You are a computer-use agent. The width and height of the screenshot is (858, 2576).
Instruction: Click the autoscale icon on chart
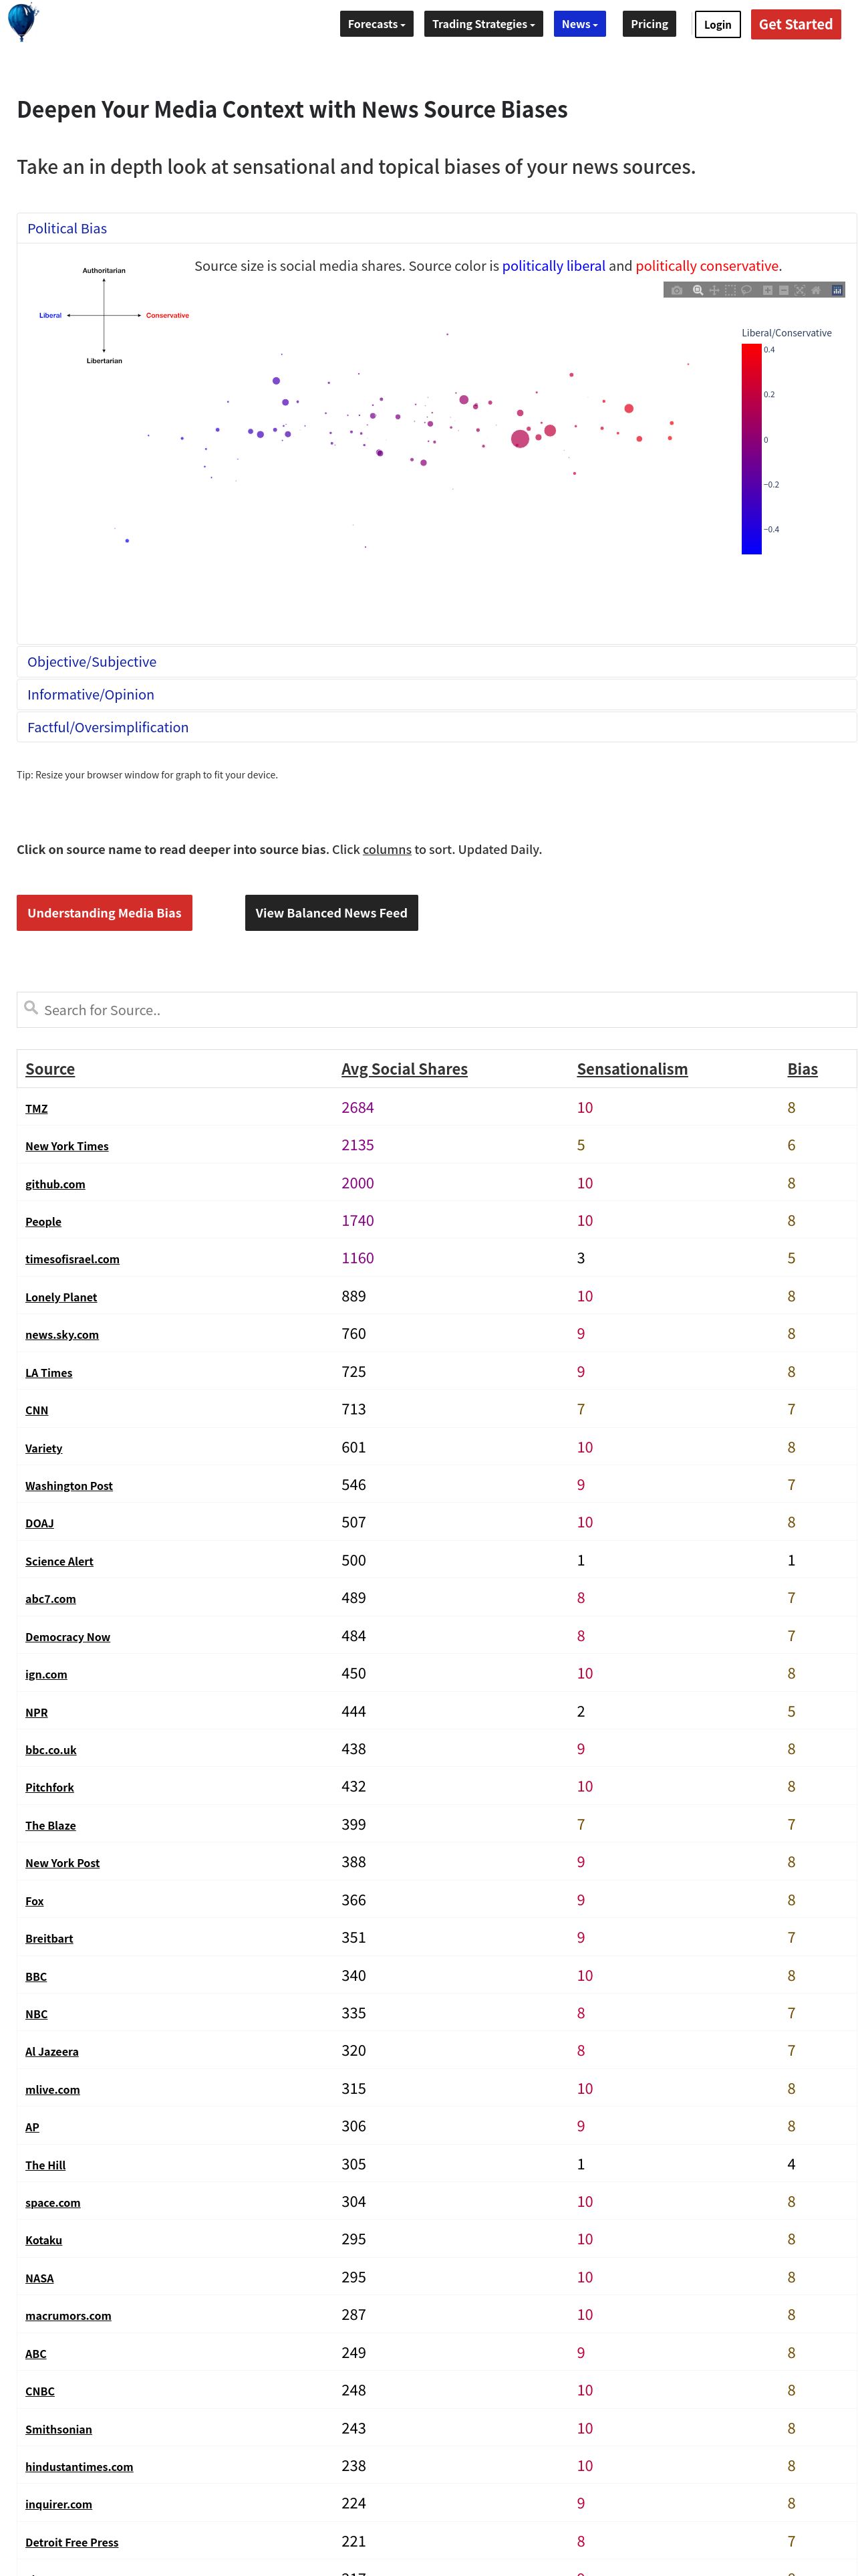pyautogui.click(x=799, y=290)
